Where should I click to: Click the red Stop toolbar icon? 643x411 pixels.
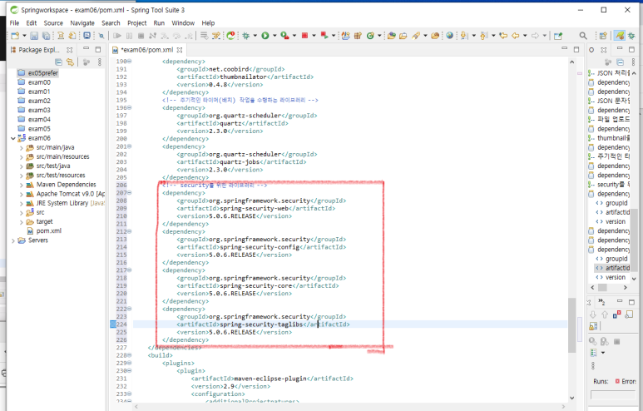pyautogui.click(x=304, y=36)
